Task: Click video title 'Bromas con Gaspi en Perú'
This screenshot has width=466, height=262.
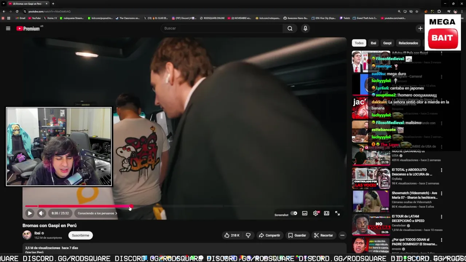Action: click(50, 226)
